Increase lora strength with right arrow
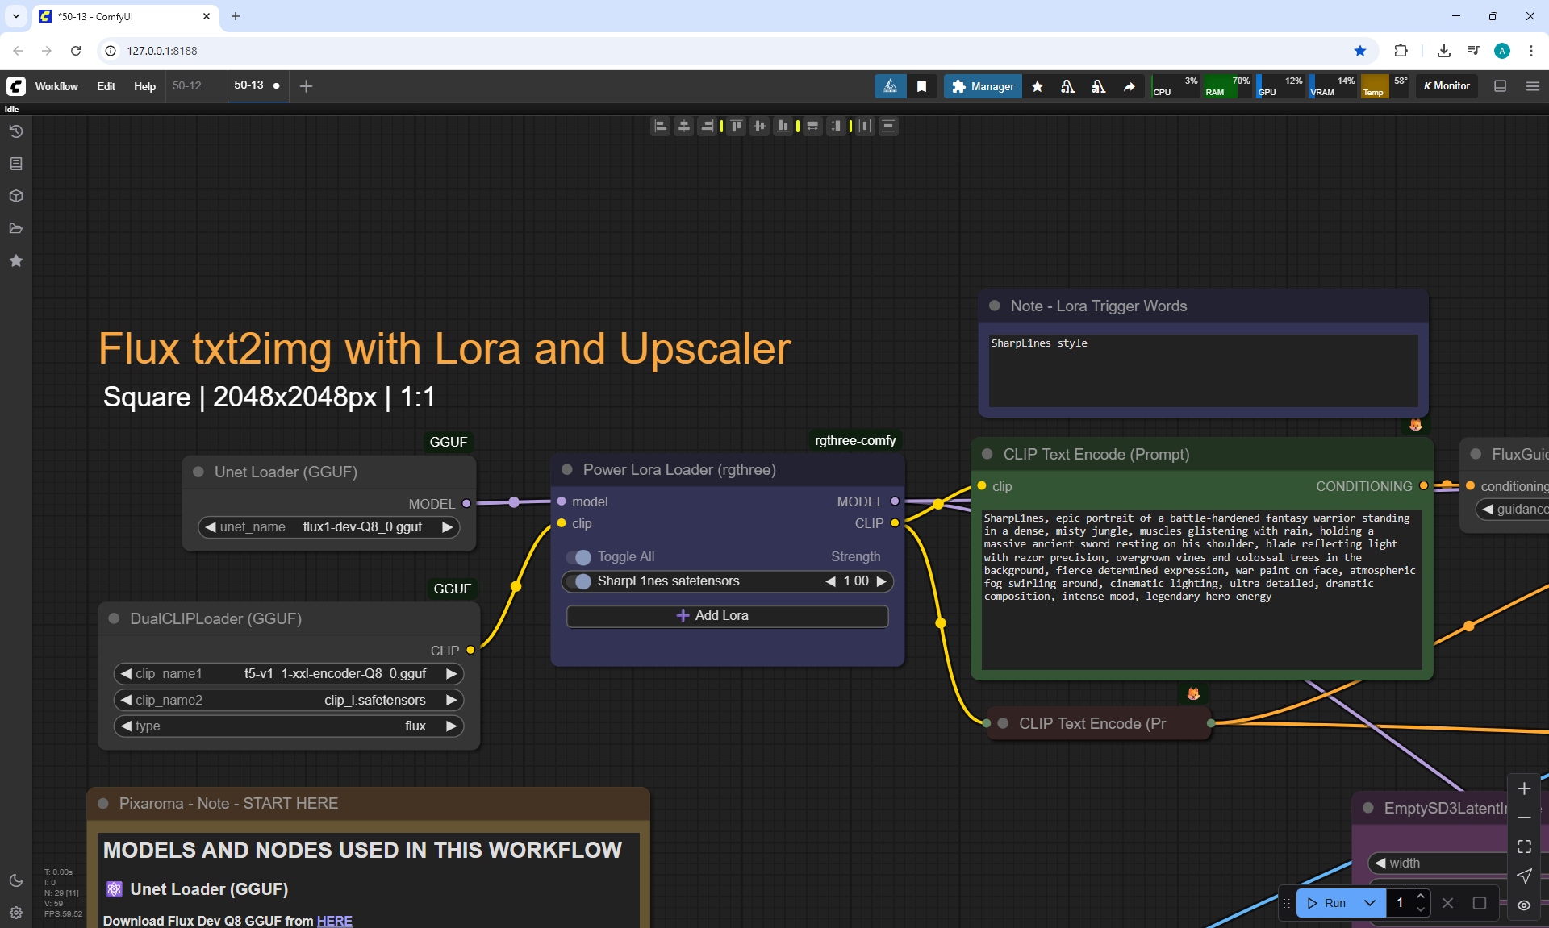The height and width of the screenshot is (928, 1549). click(882, 581)
